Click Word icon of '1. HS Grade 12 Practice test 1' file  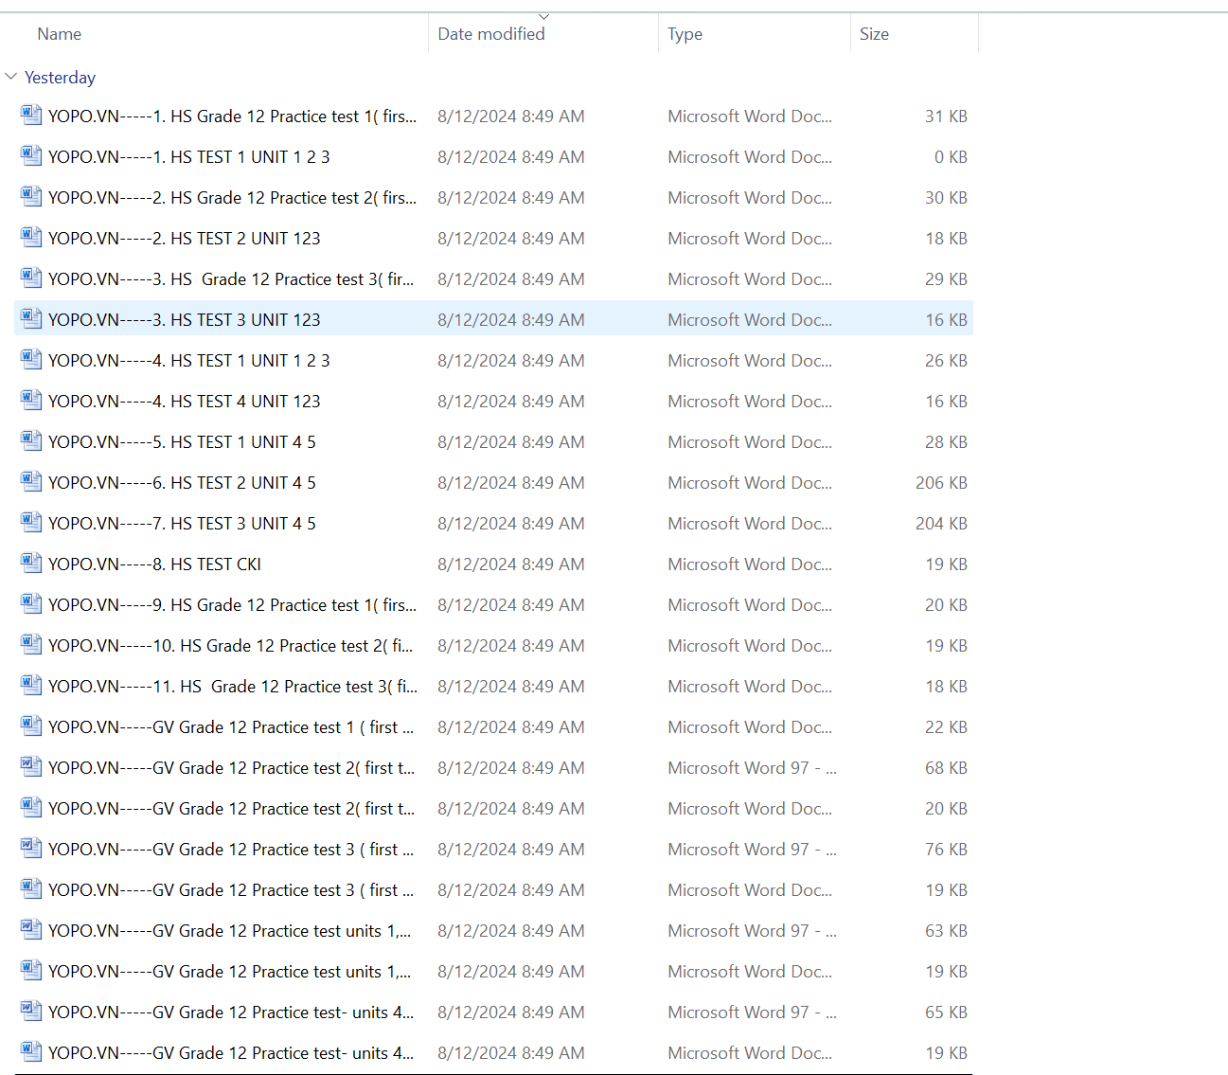pos(31,116)
